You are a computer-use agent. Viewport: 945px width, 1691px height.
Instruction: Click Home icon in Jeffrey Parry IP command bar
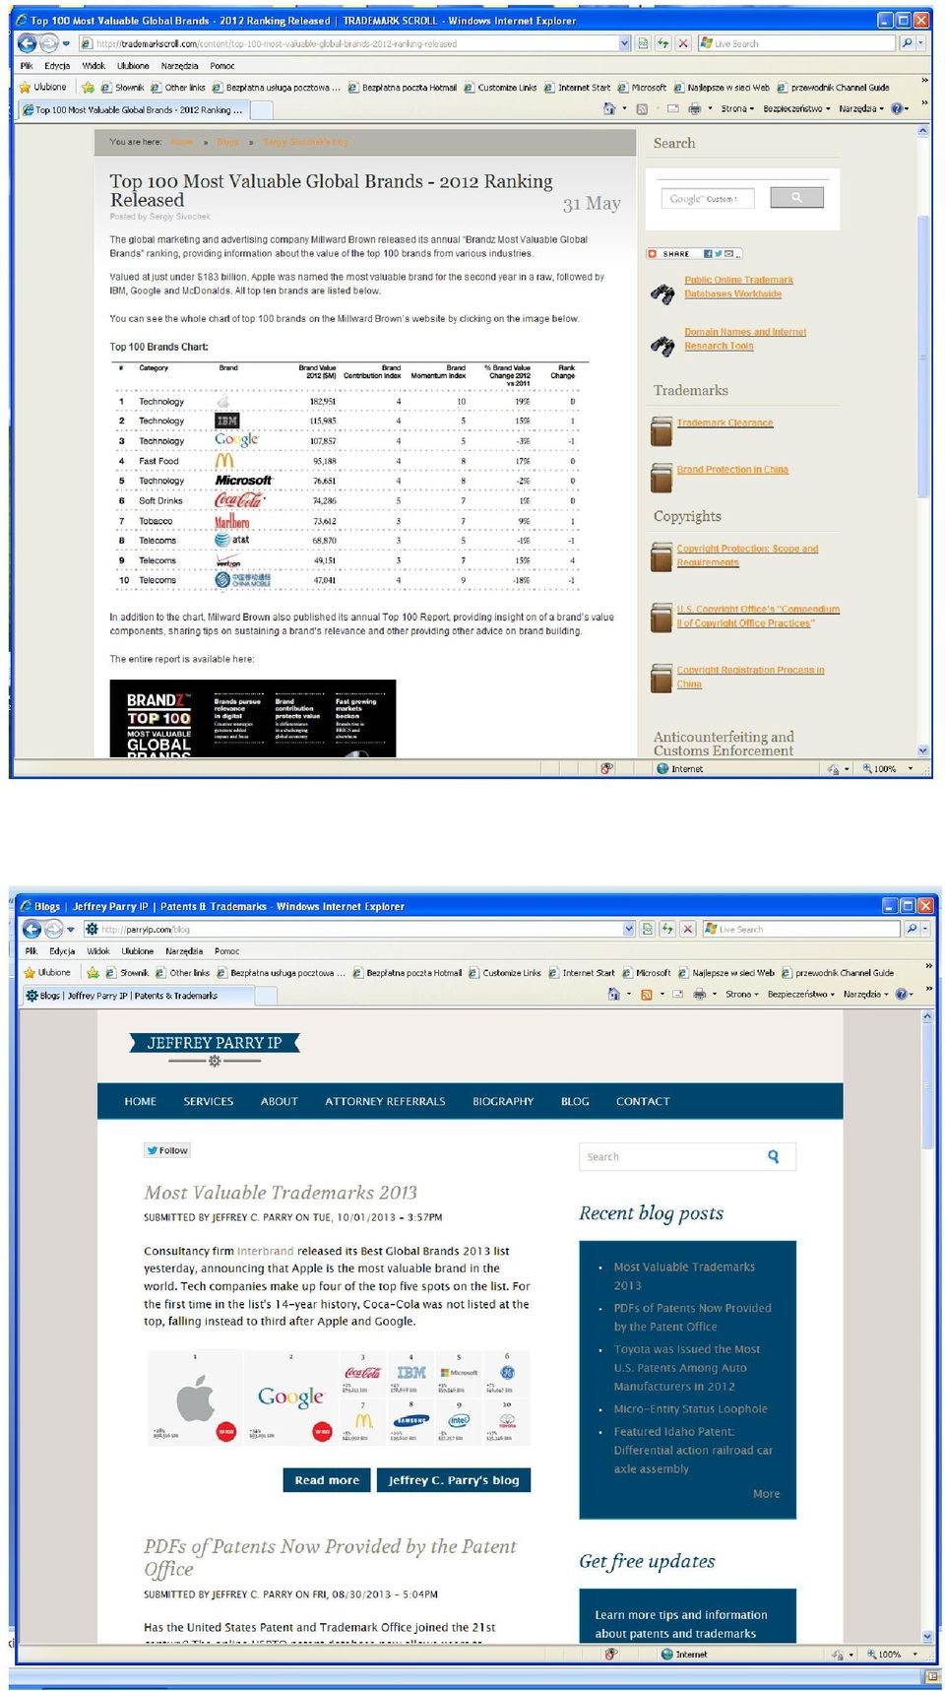tap(614, 994)
